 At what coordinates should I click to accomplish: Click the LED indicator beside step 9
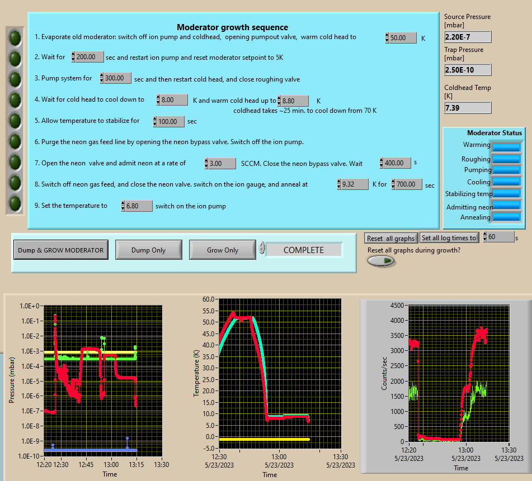pos(15,203)
